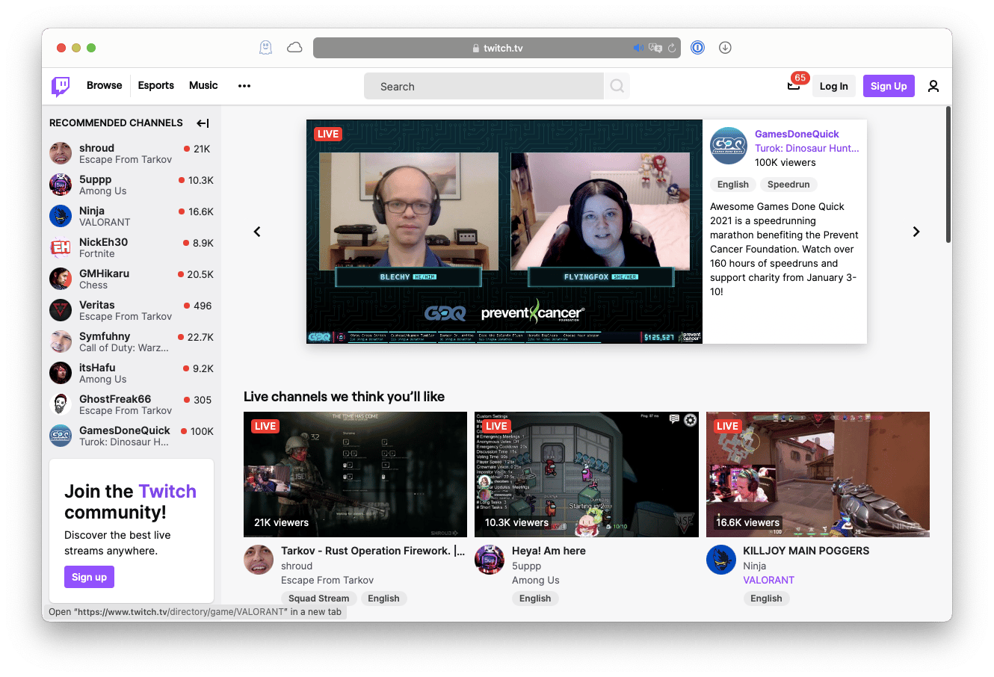
Task: Click GamesDoneQuick logo beside featured stream
Action: [x=729, y=146]
